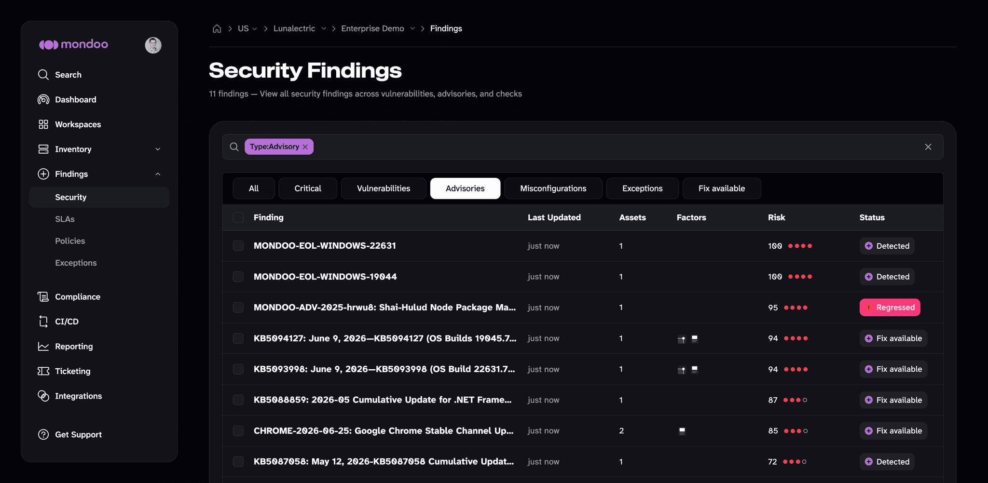This screenshot has width=988, height=483.
Task: Click the magnifier icon in the filter bar
Action: 234,147
